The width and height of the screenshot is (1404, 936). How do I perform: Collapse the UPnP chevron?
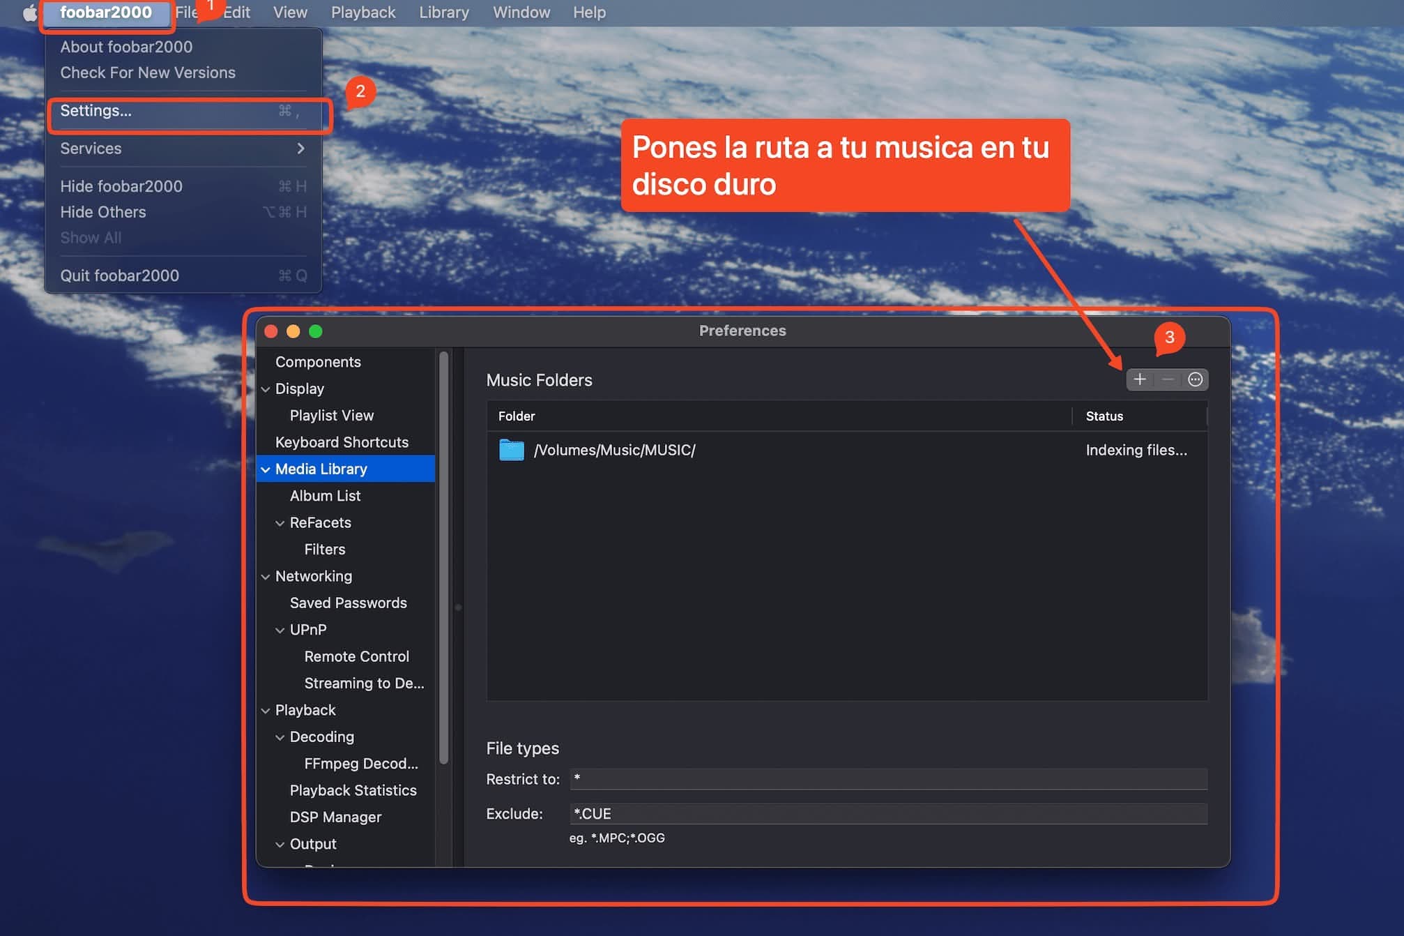pyautogui.click(x=280, y=631)
